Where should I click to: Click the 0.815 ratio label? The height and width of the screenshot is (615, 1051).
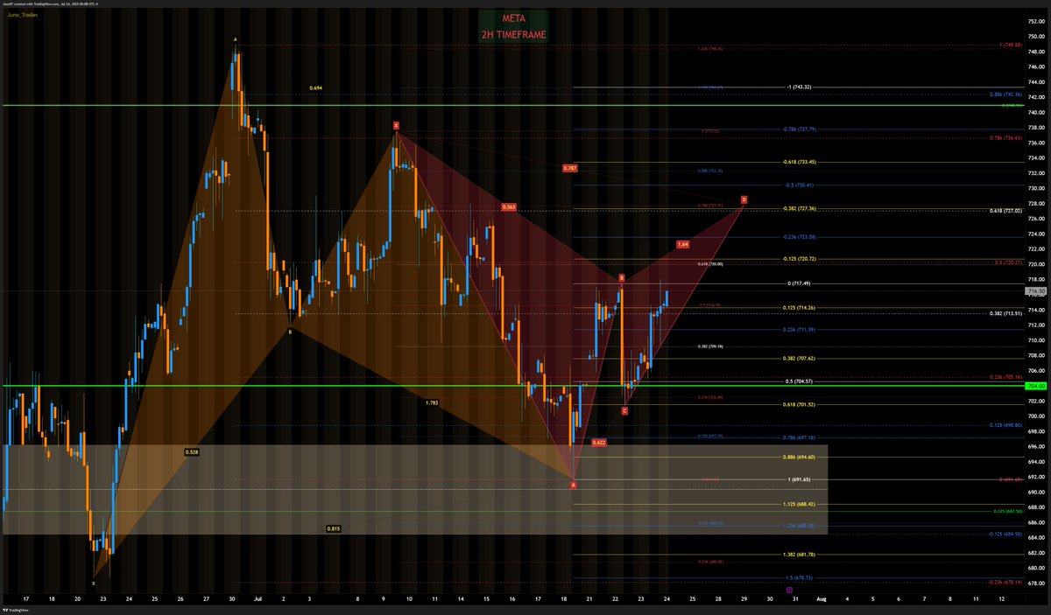(333, 529)
